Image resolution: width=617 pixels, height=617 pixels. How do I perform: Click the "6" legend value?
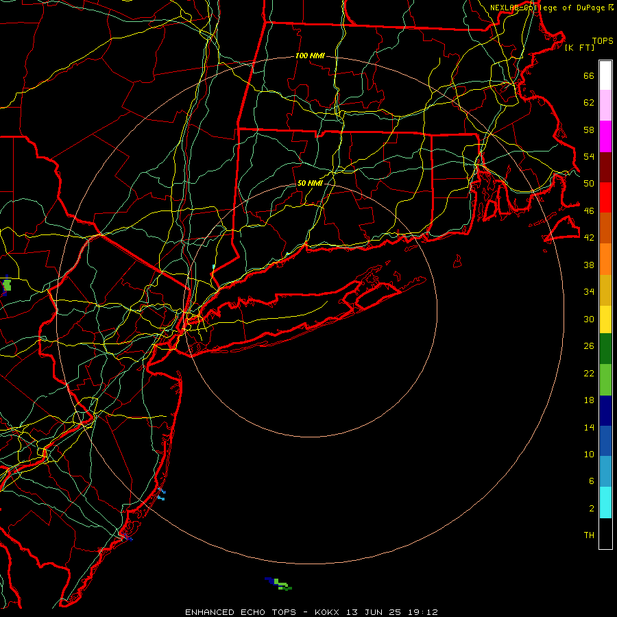coord(592,481)
